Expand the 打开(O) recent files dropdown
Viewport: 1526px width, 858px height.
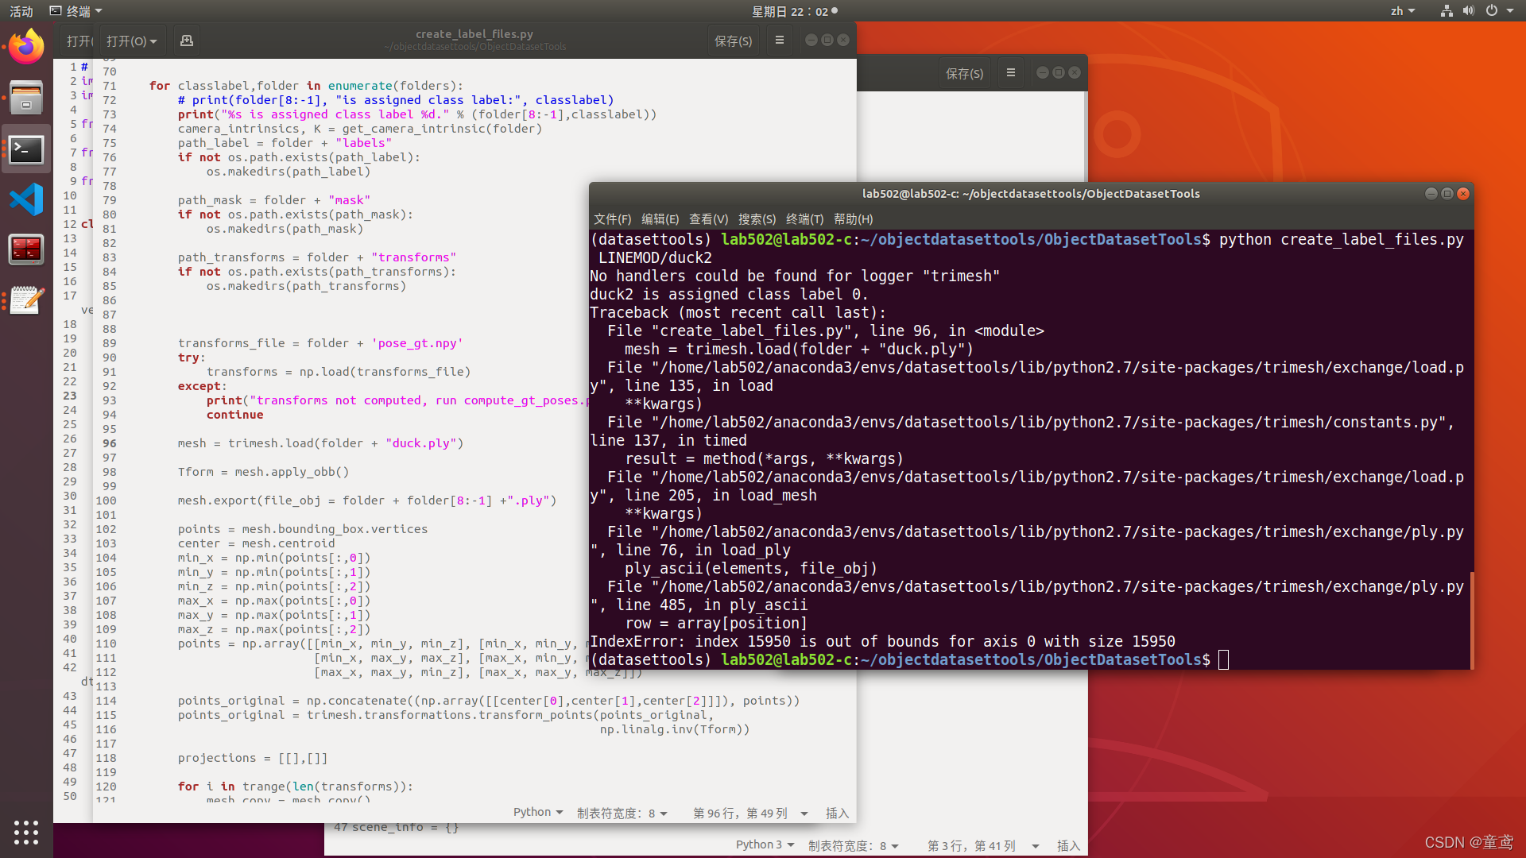coord(132,41)
